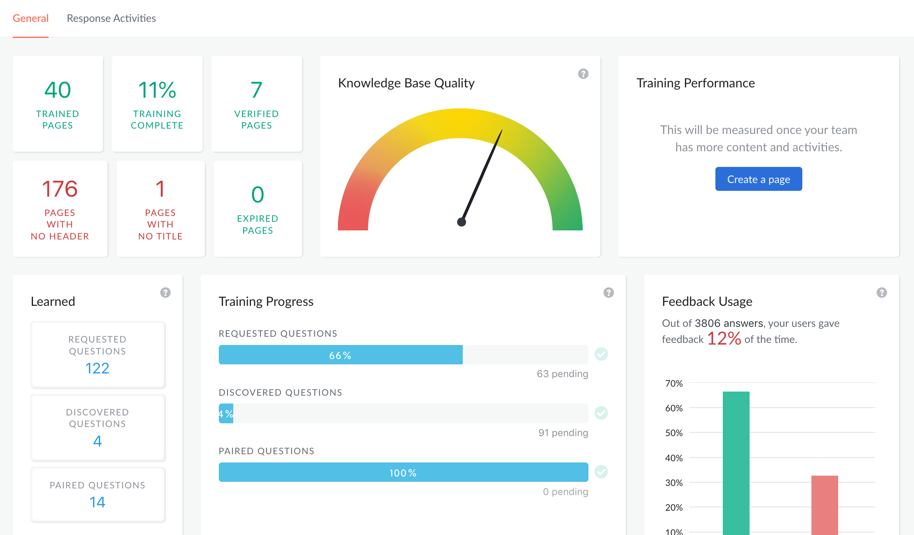Click the green bar in Feedback chart
The image size is (914, 535).
tap(736, 462)
